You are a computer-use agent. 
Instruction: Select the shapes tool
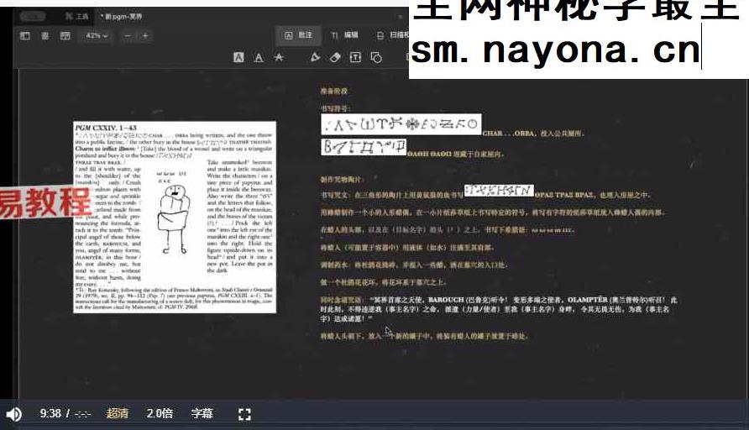pyautogui.click(x=376, y=58)
